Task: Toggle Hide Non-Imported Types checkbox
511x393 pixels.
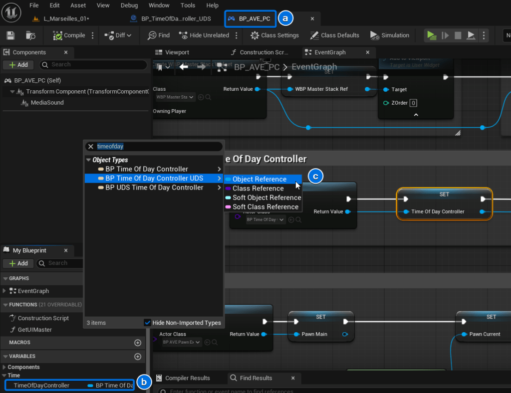Action: pos(147,323)
